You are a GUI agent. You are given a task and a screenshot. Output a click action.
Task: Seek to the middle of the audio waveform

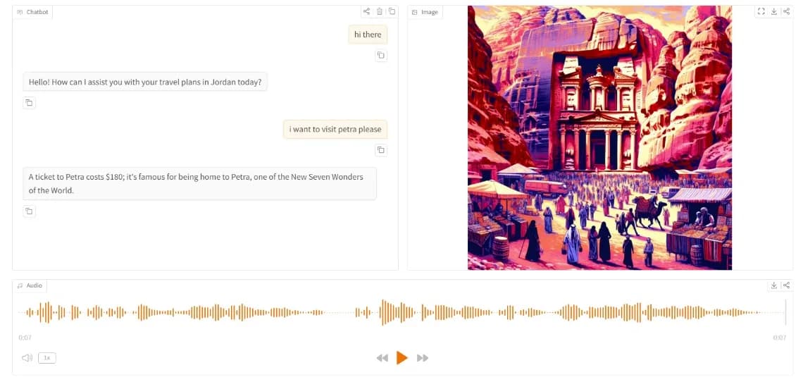tap(402, 312)
